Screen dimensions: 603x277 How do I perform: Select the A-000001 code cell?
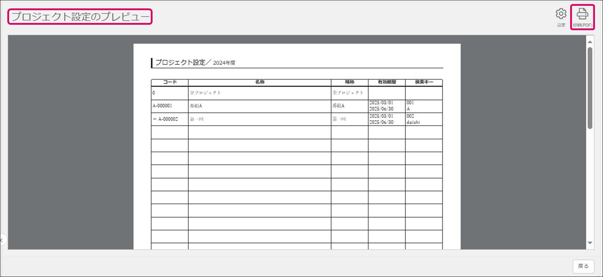click(x=162, y=106)
